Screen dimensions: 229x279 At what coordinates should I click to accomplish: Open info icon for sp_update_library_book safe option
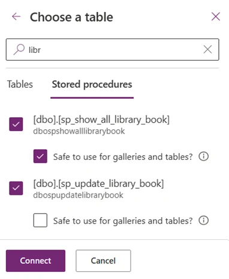point(203,220)
